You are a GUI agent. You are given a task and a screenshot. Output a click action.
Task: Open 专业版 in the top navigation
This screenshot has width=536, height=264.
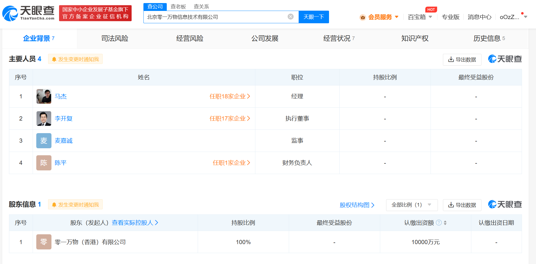pyautogui.click(x=451, y=17)
